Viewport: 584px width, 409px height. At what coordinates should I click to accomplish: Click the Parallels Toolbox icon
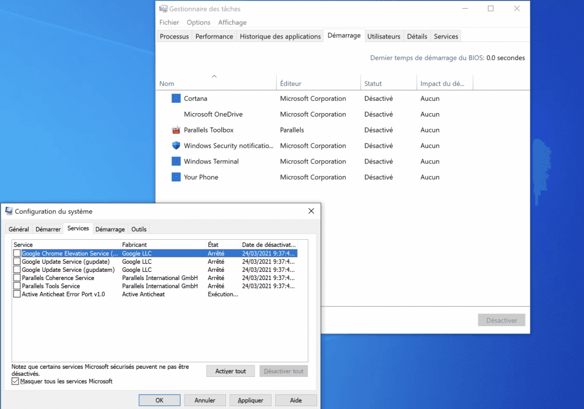point(176,130)
